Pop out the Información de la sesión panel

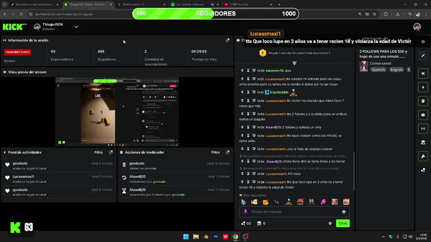[227, 40]
